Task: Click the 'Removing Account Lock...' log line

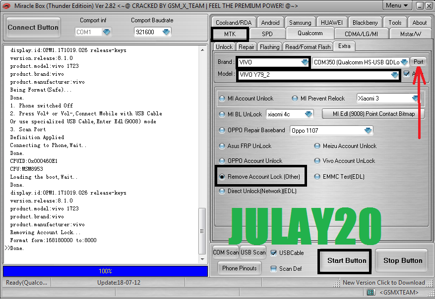Action: tap(45, 232)
